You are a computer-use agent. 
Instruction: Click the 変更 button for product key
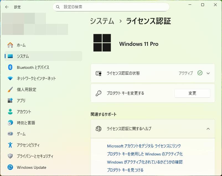click(192, 93)
